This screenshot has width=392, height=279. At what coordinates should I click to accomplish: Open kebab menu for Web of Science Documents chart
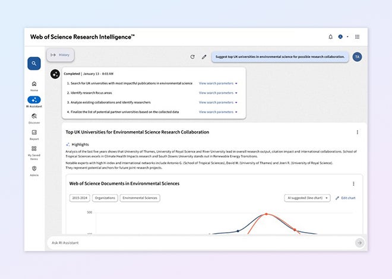pos(353,184)
